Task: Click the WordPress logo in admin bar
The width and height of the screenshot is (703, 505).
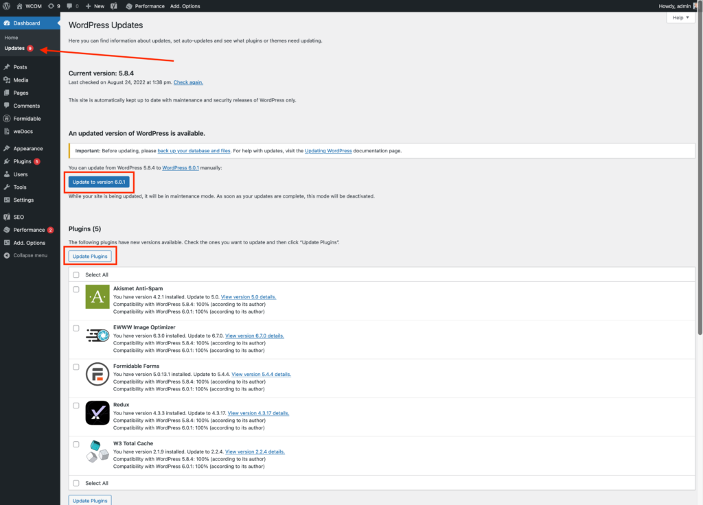Action: point(6,5)
